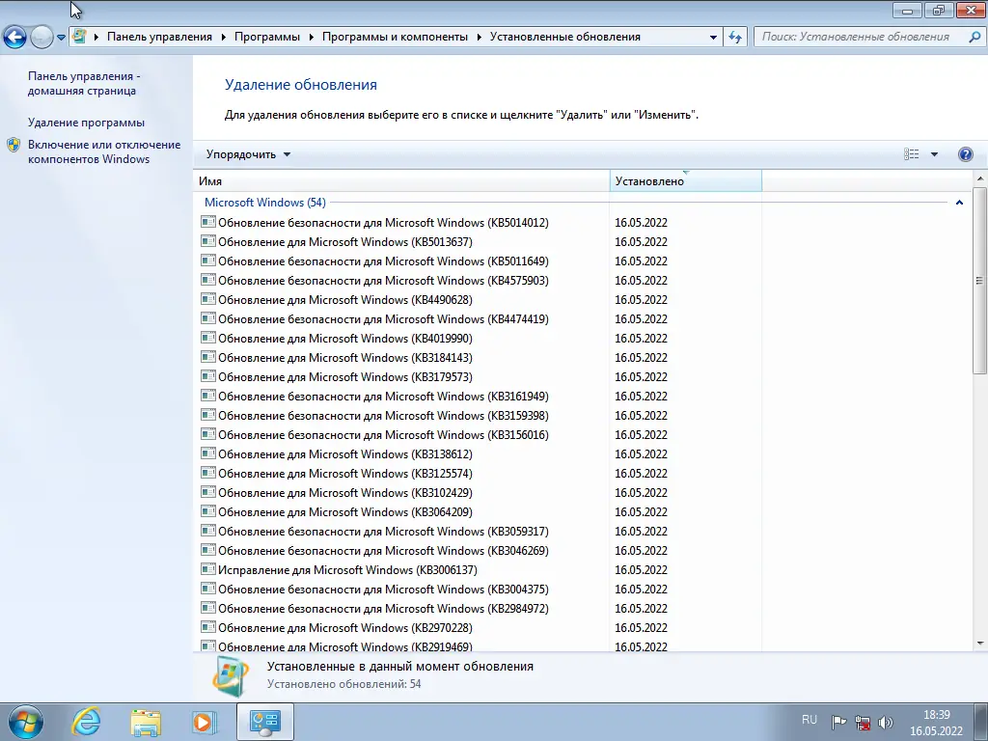Click install date of KB5014012 row
The height and width of the screenshot is (741, 988).
(x=641, y=223)
